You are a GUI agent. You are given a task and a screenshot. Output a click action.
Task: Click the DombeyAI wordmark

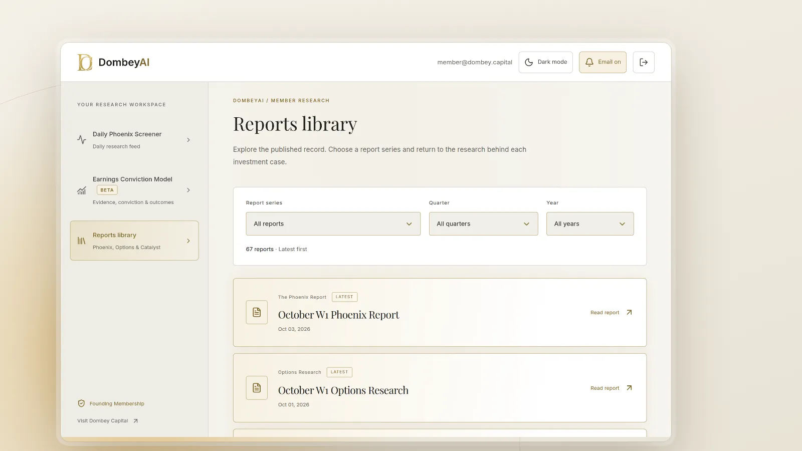click(x=124, y=62)
